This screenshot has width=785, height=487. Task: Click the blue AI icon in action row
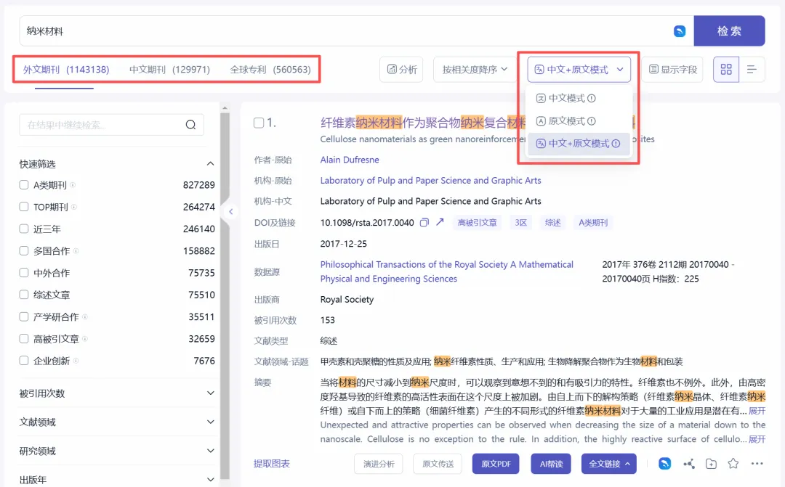tap(665, 464)
